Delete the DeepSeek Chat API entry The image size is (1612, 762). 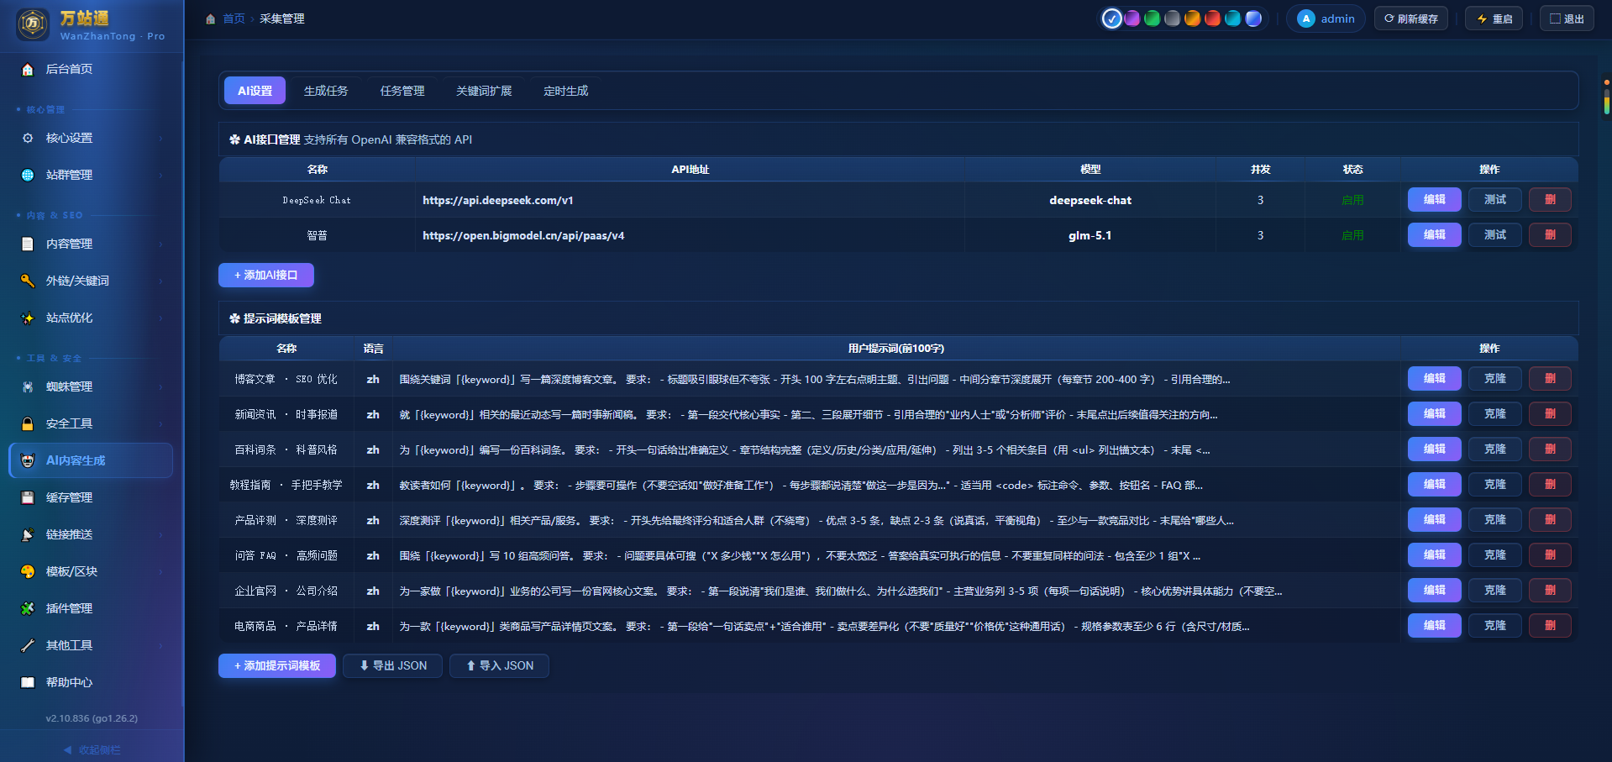pyautogui.click(x=1550, y=200)
